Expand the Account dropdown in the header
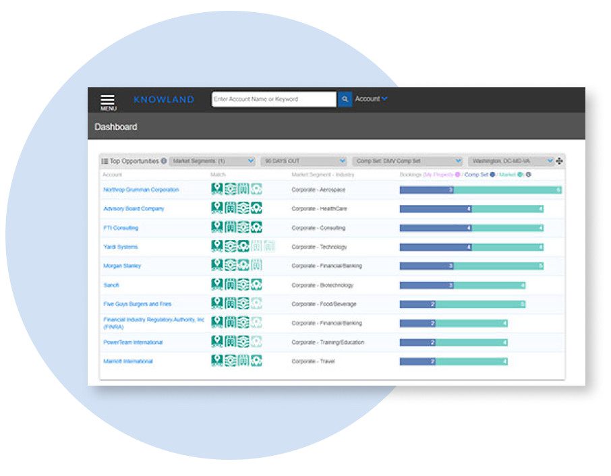 [x=371, y=99]
